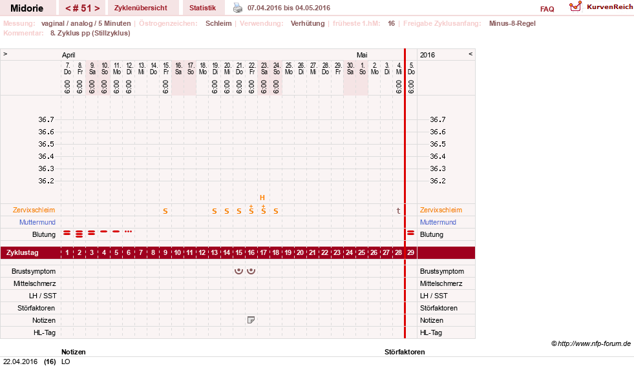Click cervical mucus t on cycle day 28
Screen dimensions: 634x377
[398, 210]
